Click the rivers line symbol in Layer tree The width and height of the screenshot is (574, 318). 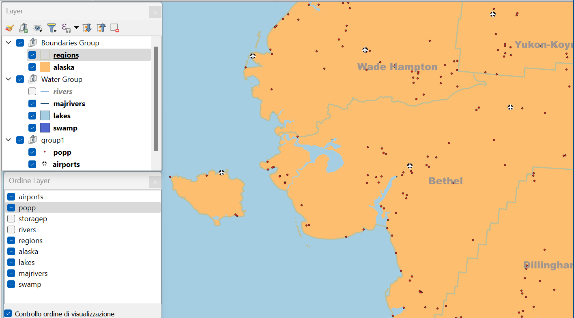[45, 92]
